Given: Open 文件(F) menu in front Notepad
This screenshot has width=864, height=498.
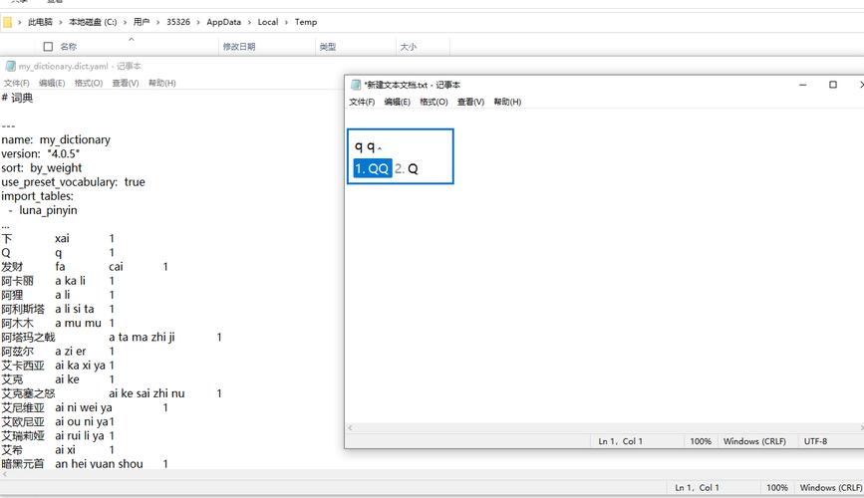Looking at the screenshot, I should click(362, 102).
